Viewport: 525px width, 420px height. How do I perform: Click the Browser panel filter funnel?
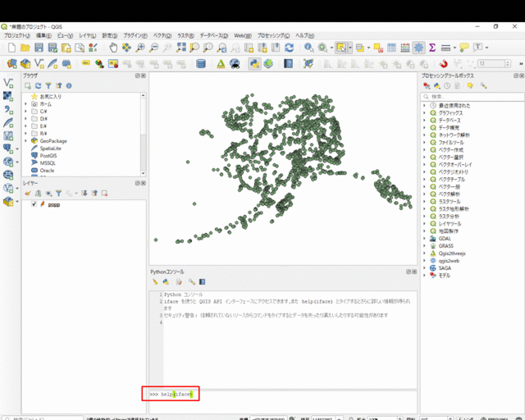48,86
